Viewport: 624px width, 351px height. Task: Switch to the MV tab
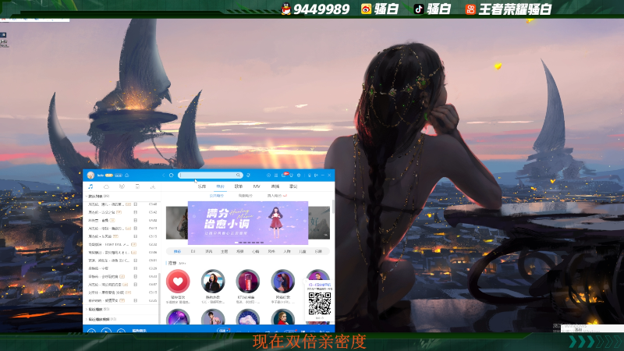257,186
